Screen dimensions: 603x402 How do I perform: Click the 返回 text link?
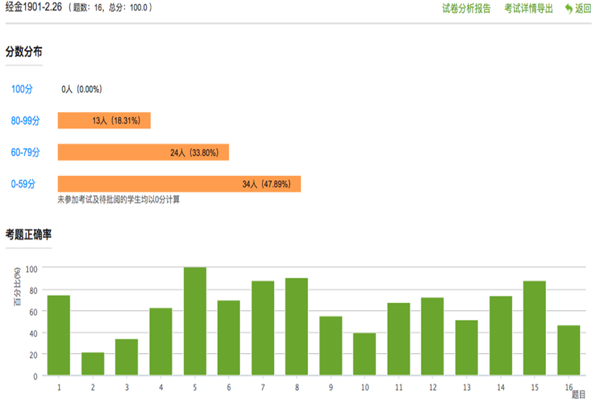pyautogui.click(x=584, y=9)
